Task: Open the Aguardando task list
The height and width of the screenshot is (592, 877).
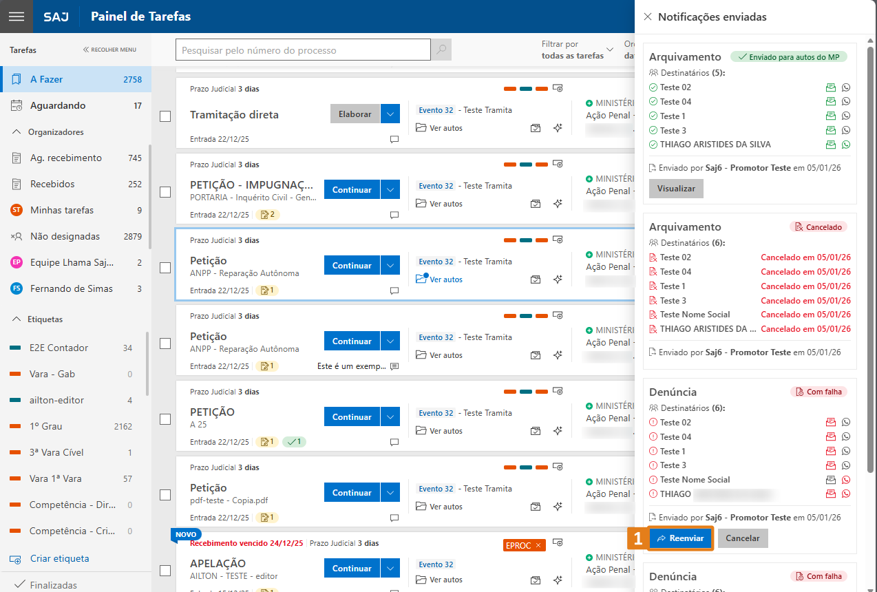Action: 58,105
